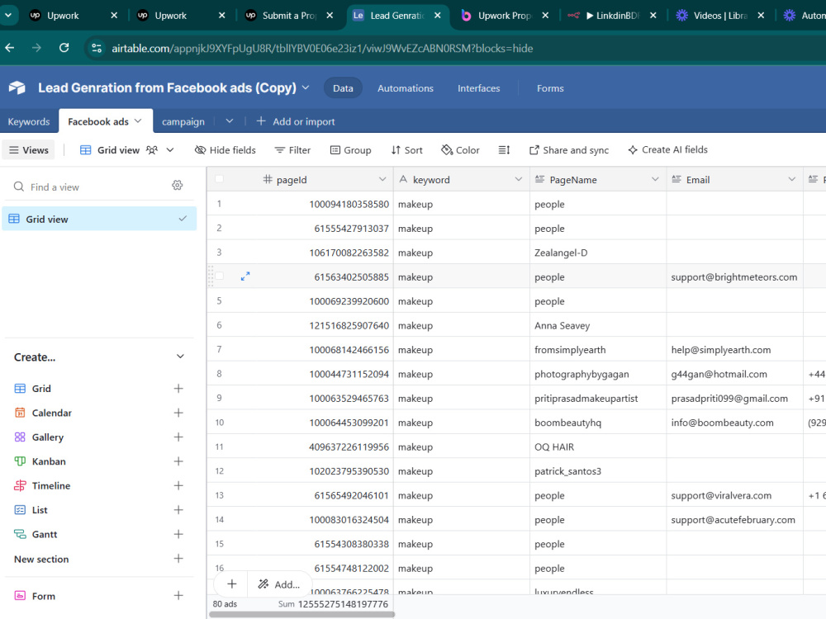The height and width of the screenshot is (619, 826).
Task: Close the first Upwork browser tab
Action: click(114, 15)
